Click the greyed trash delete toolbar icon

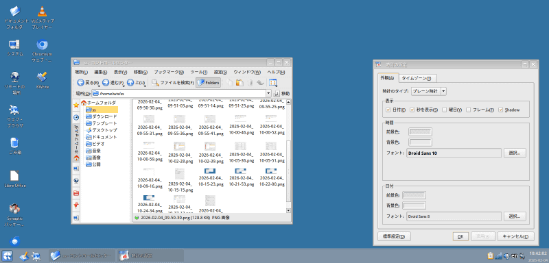(x=250, y=83)
